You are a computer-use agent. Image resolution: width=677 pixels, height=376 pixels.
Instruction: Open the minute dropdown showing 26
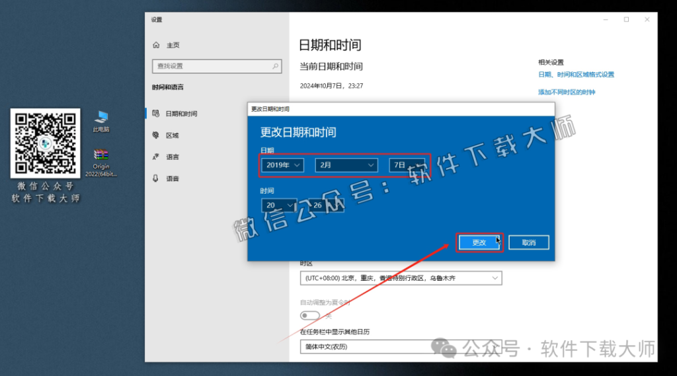[x=327, y=205]
